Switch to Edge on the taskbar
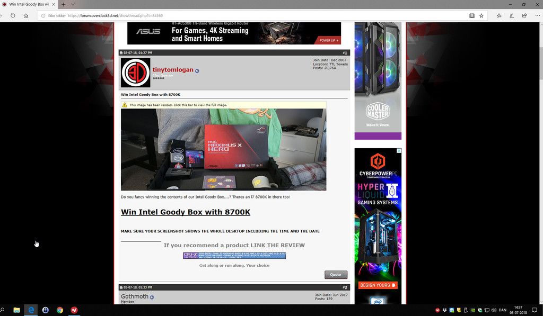 (31, 310)
